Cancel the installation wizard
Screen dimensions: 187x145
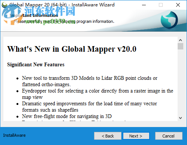point(169,136)
